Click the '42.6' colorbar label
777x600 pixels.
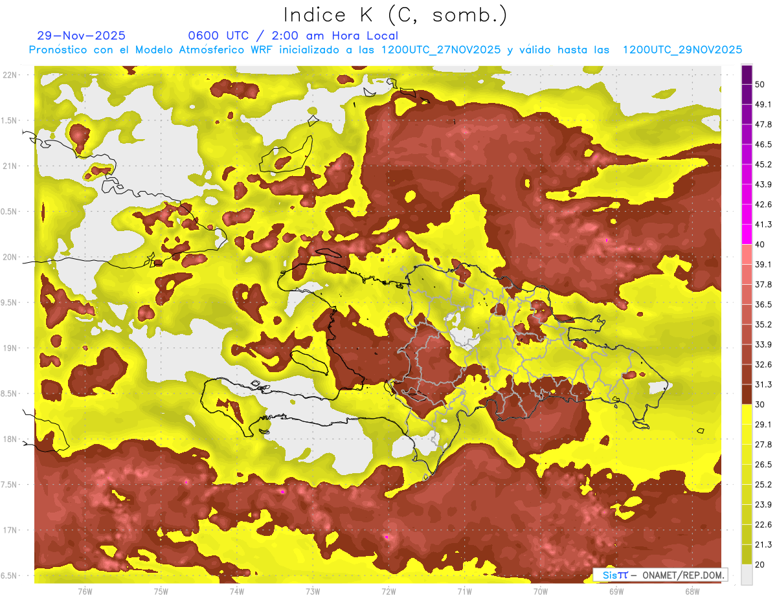[764, 205]
